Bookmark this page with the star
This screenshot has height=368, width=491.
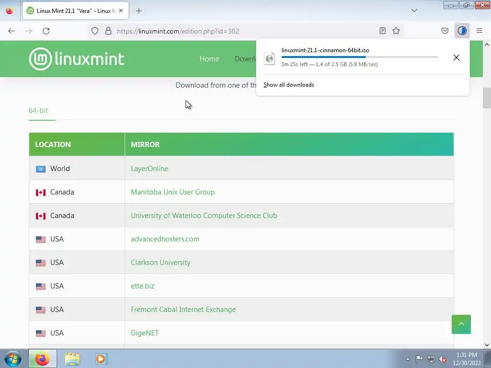click(x=396, y=31)
